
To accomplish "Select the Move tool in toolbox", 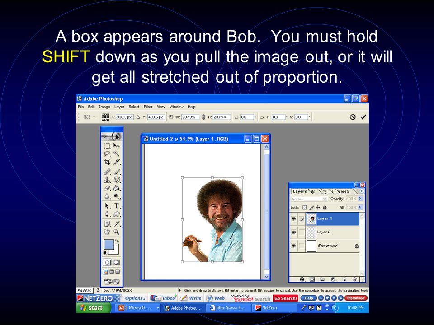I will [x=117, y=146].
